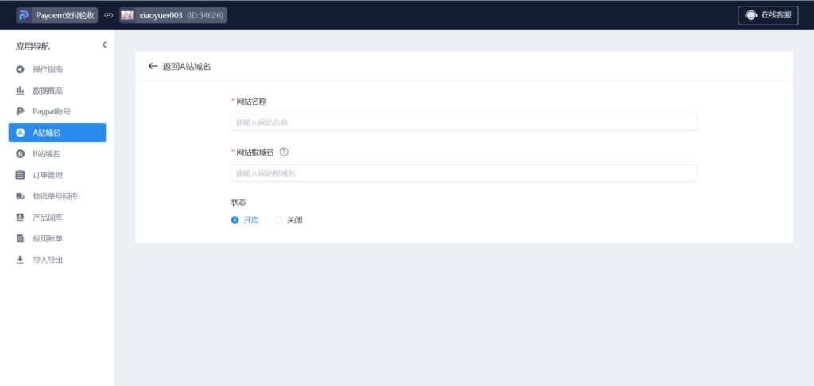The image size is (814, 386).
Task: Click the xiaoyuer003 user avatar
Action: coord(127,15)
